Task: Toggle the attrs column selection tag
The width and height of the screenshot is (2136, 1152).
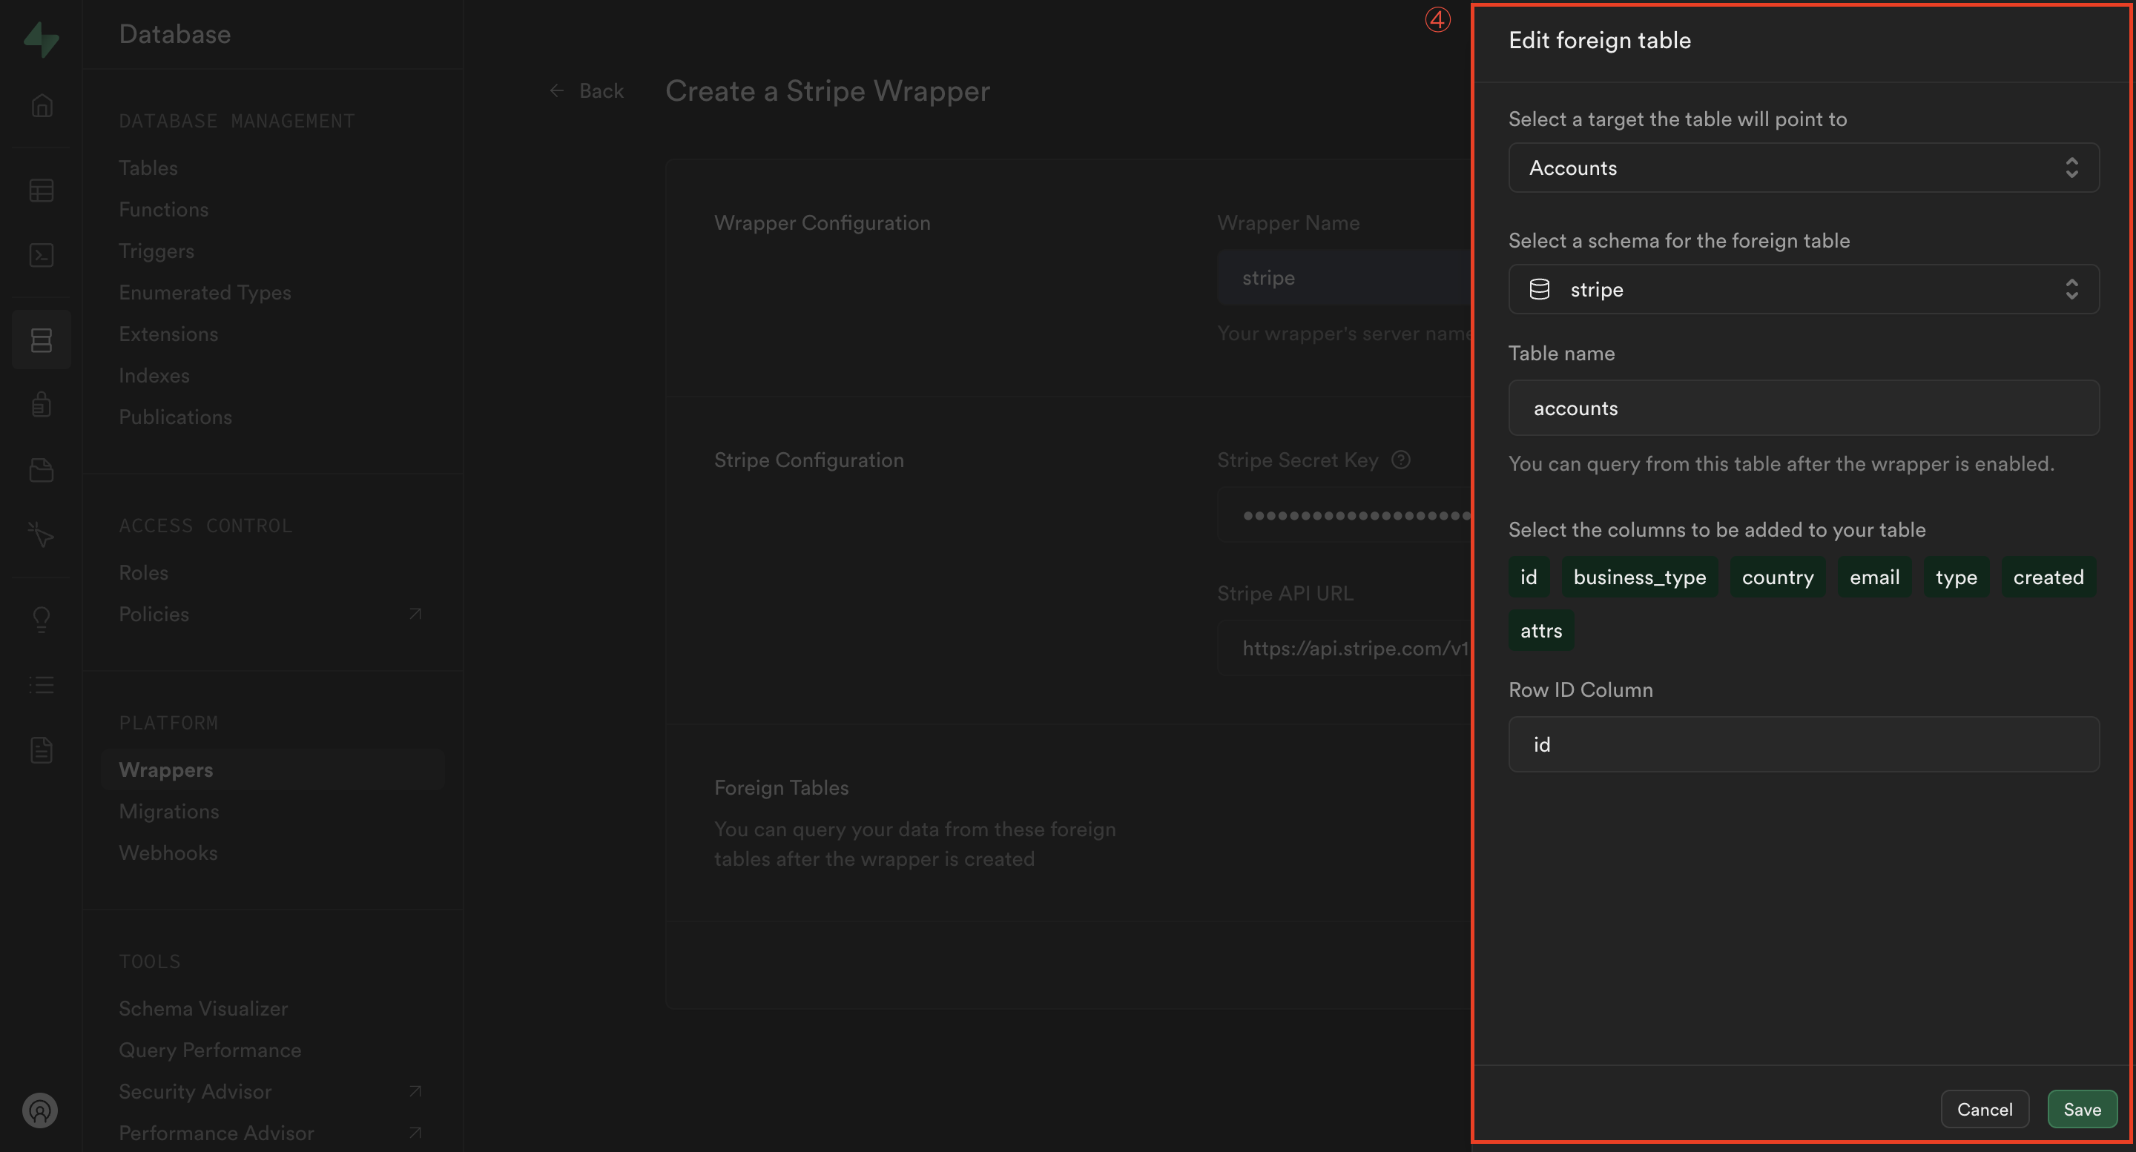Action: pyautogui.click(x=1540, y=629)
